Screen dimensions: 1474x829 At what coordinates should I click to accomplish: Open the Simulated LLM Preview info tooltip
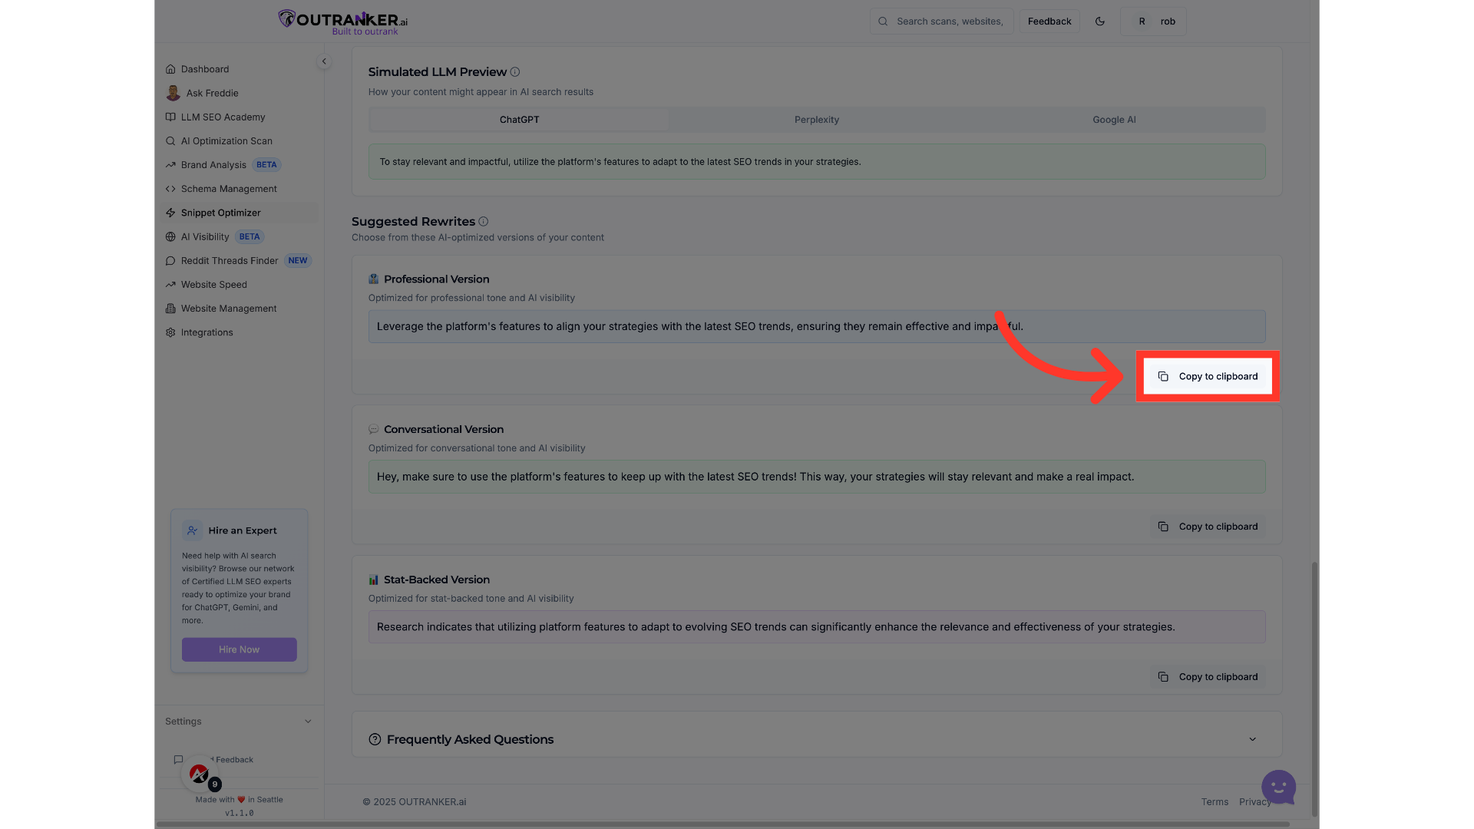pos(515,71)
